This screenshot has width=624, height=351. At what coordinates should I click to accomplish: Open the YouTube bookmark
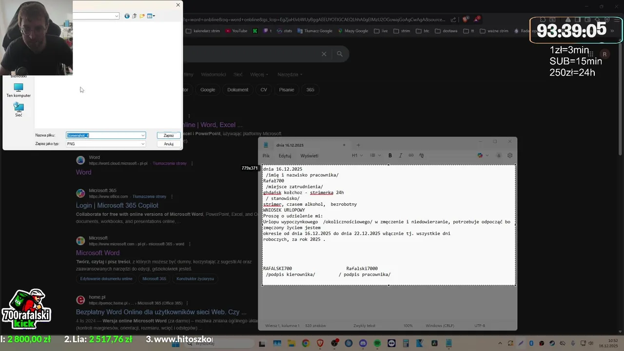pos(235,31)
